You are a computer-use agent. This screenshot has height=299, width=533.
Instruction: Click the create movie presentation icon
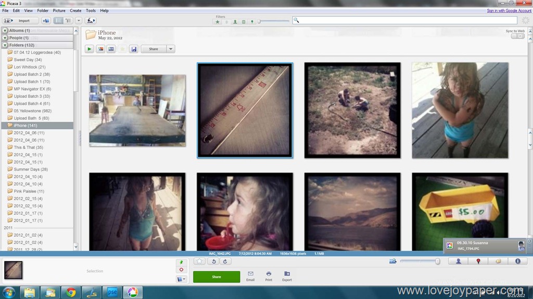click(x=111, y=49)
